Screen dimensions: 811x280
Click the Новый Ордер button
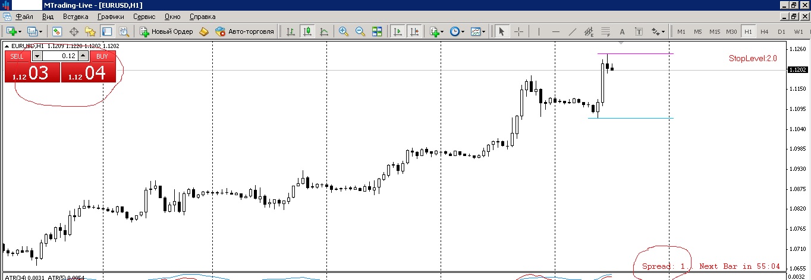point(166,31)
